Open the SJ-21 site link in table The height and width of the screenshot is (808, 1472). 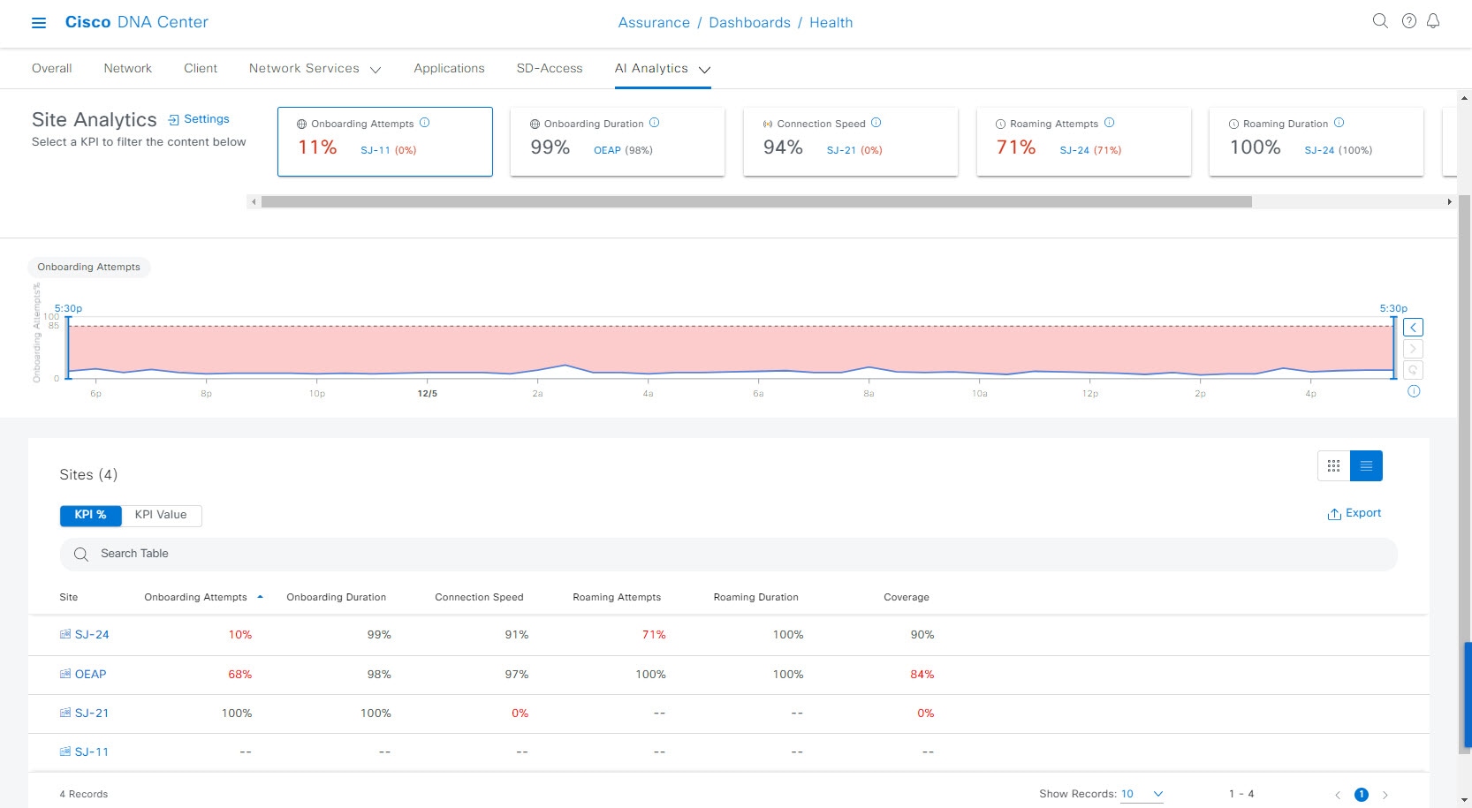pyautogui.click(x=92, y=713)
